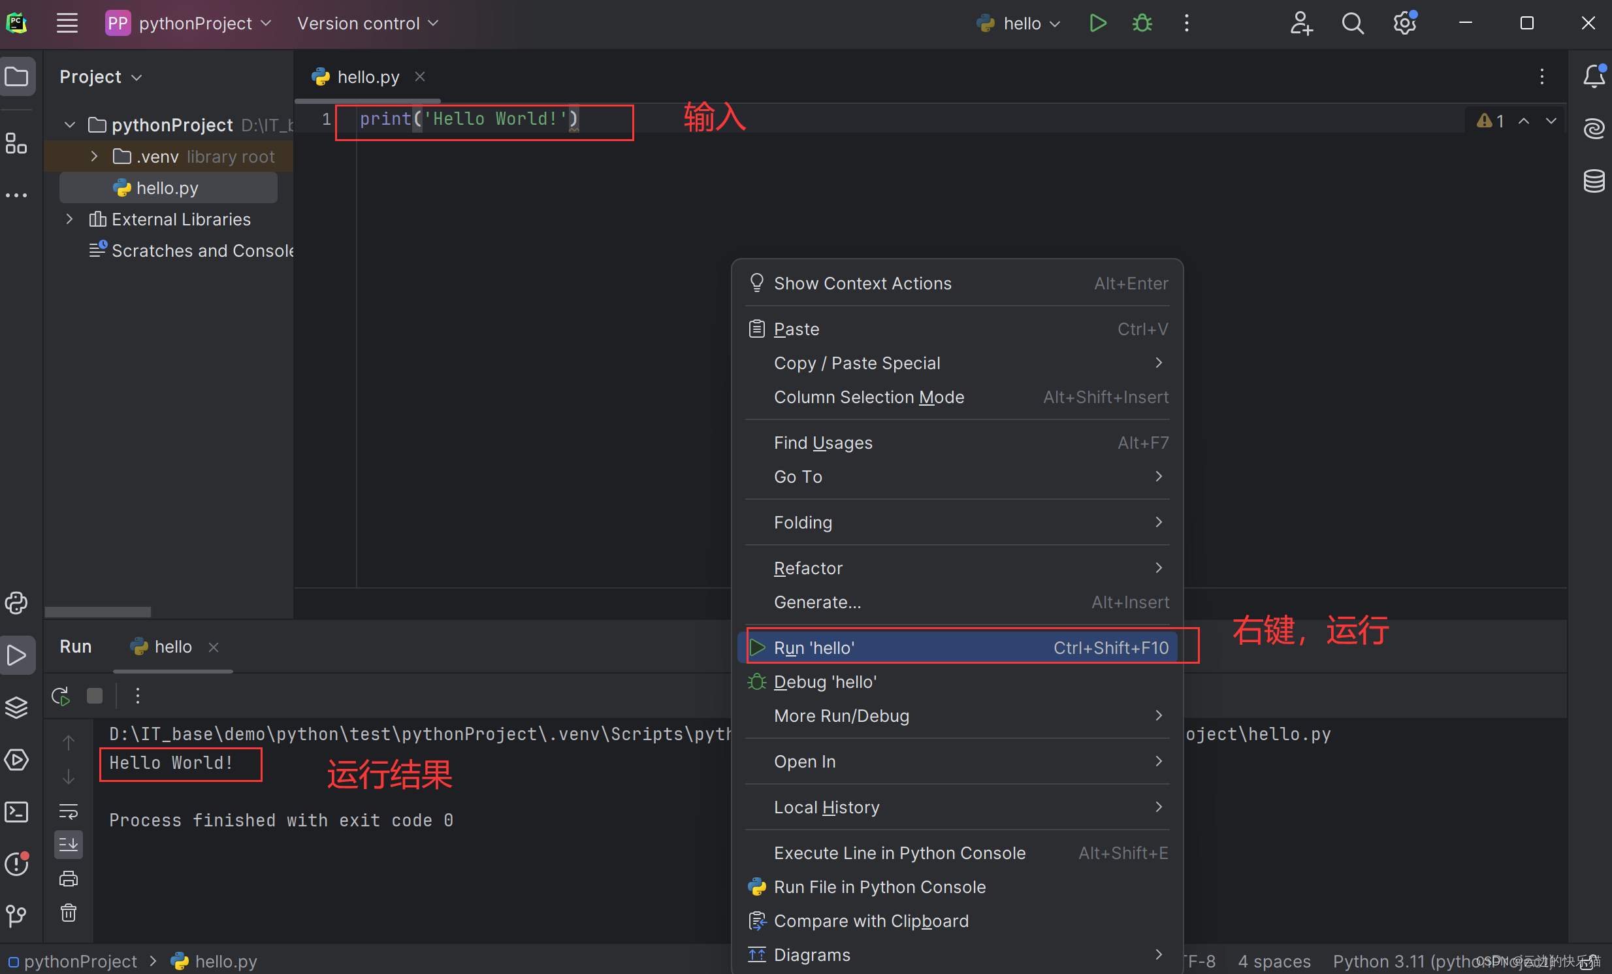Click the green Run button in top toolbar
This screenshot has width=1612, height=974.
click(1097, 24)
